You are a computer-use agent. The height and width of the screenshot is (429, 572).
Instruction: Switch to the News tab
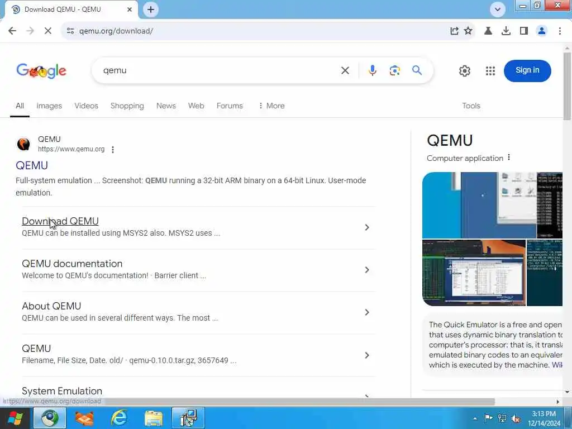point(166,106)
